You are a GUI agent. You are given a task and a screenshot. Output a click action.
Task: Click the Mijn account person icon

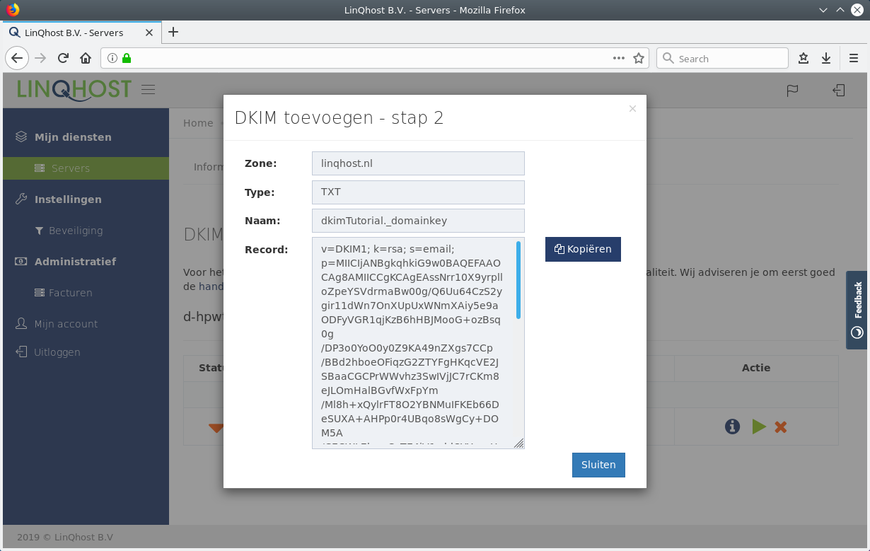click(21, 323)
